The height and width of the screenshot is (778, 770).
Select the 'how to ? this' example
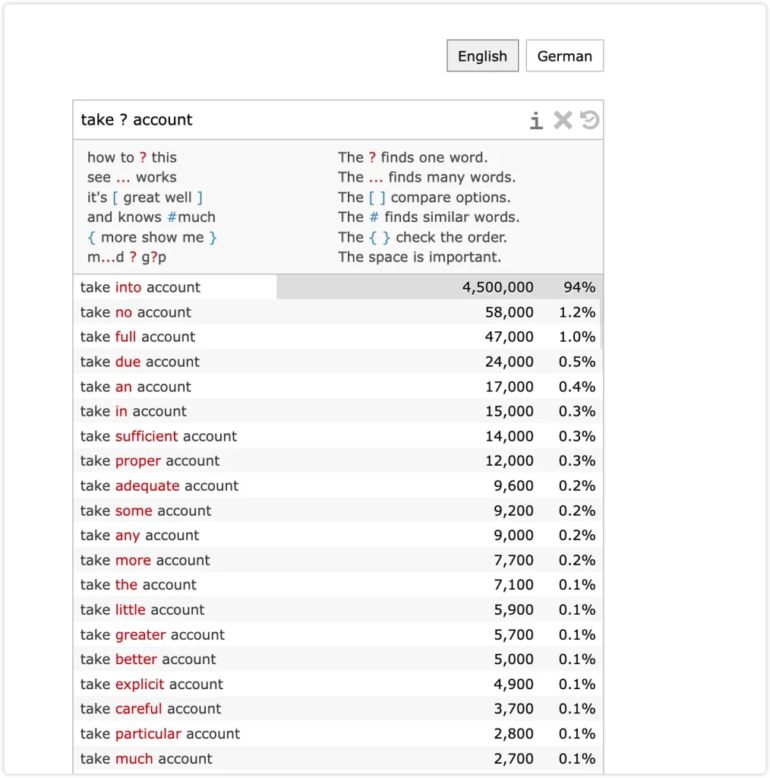(x=132, y=157)
